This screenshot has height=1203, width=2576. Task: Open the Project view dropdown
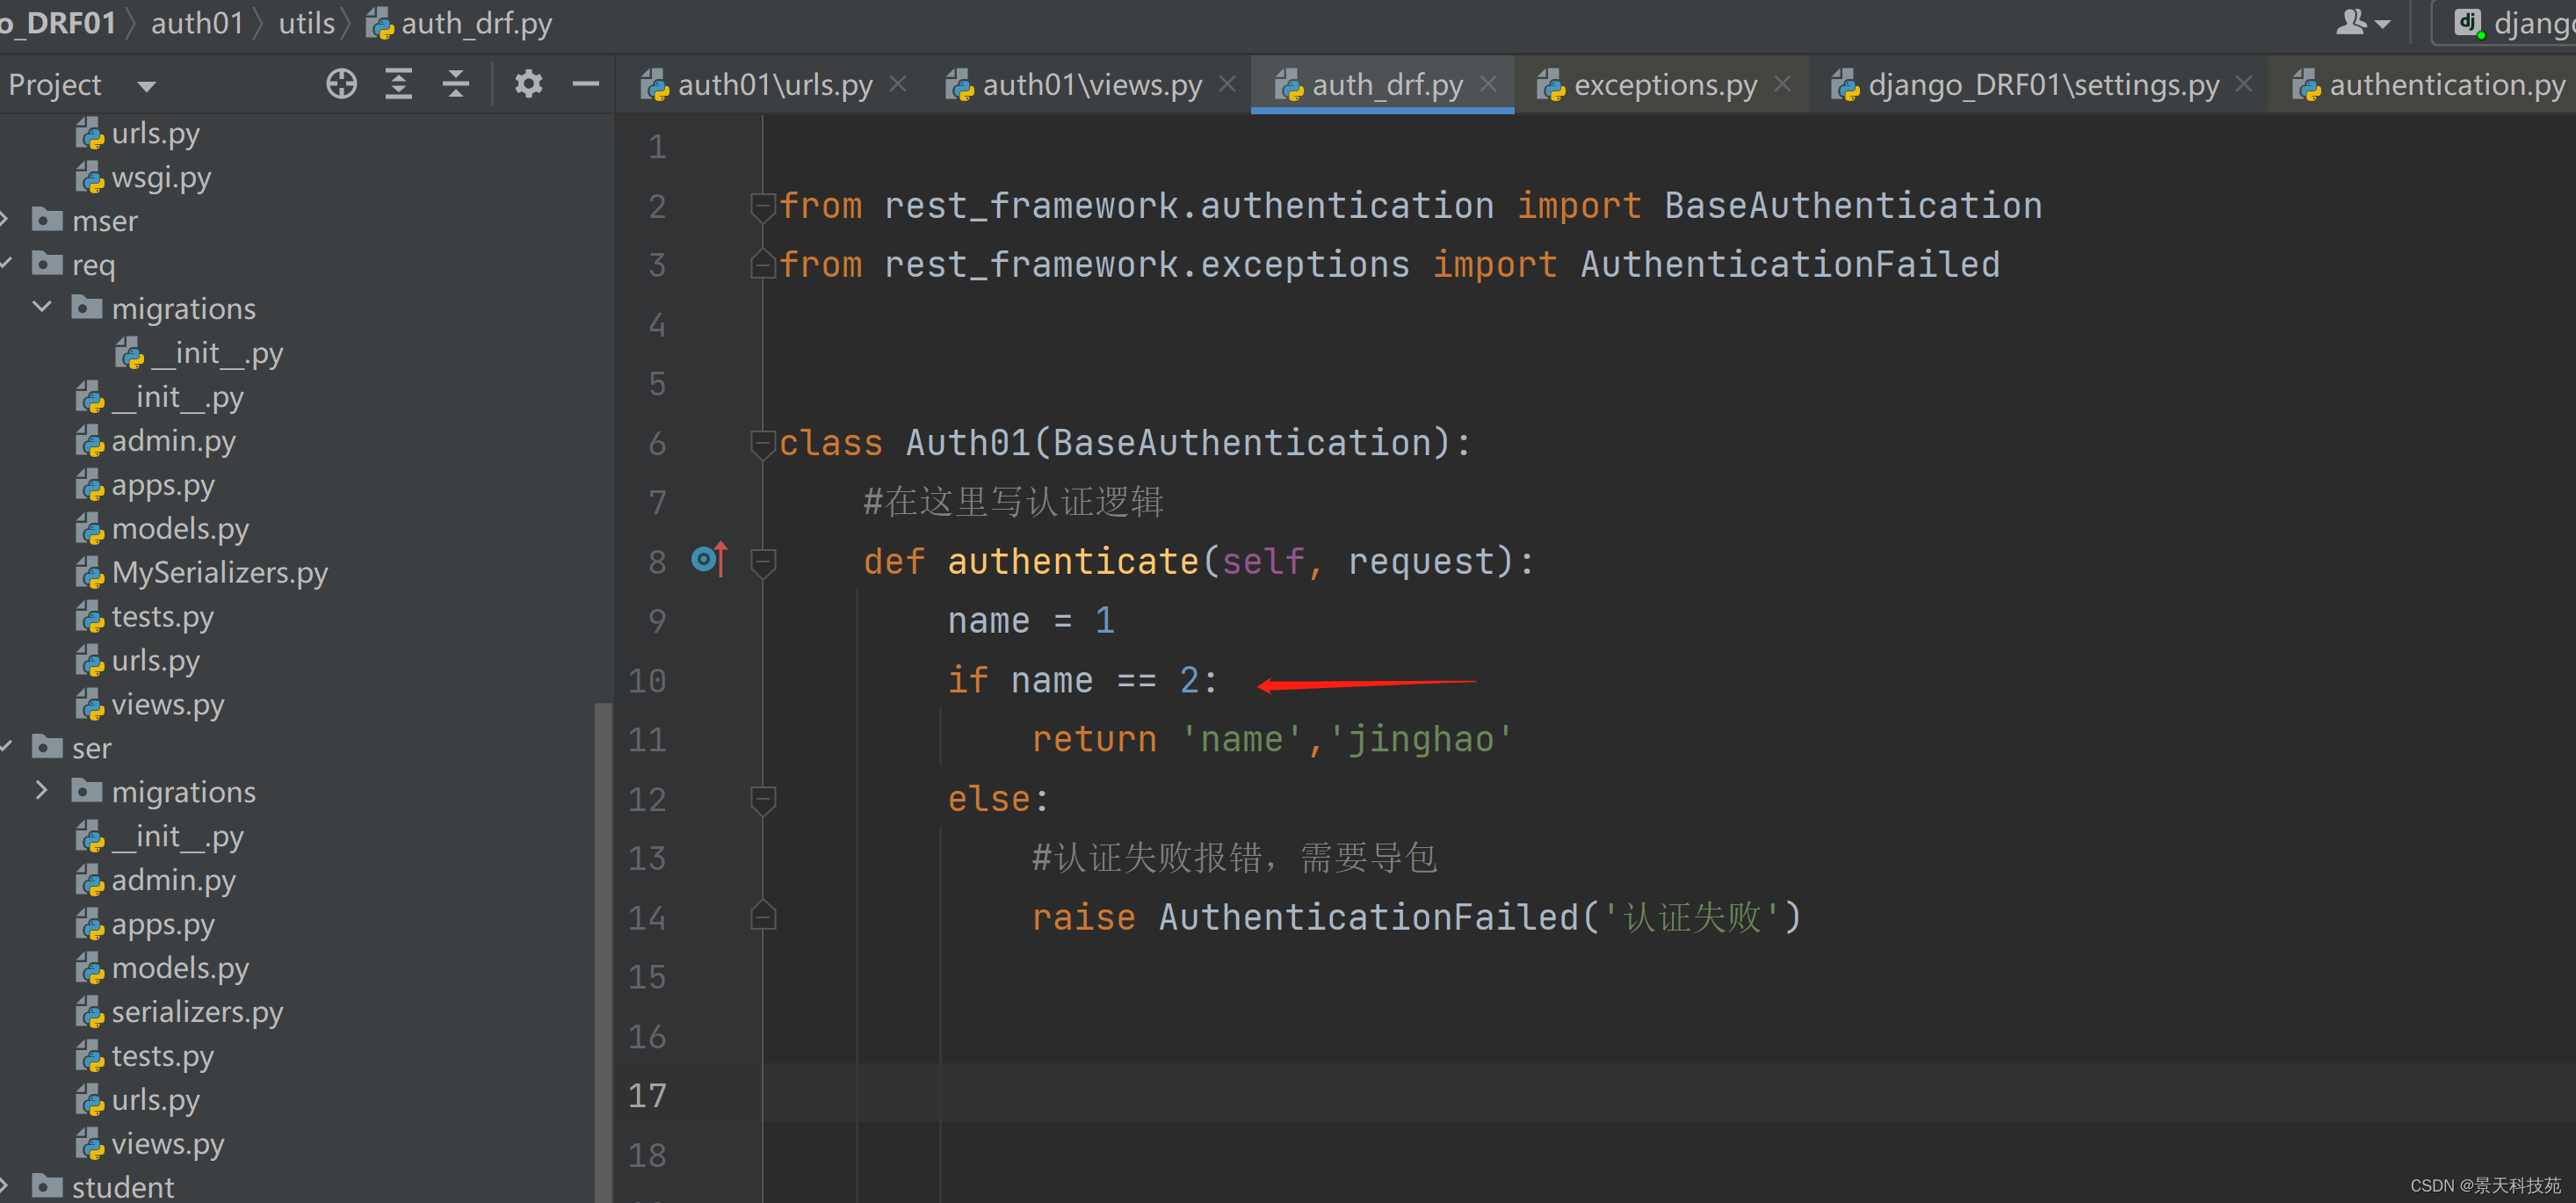coord(146,86)
